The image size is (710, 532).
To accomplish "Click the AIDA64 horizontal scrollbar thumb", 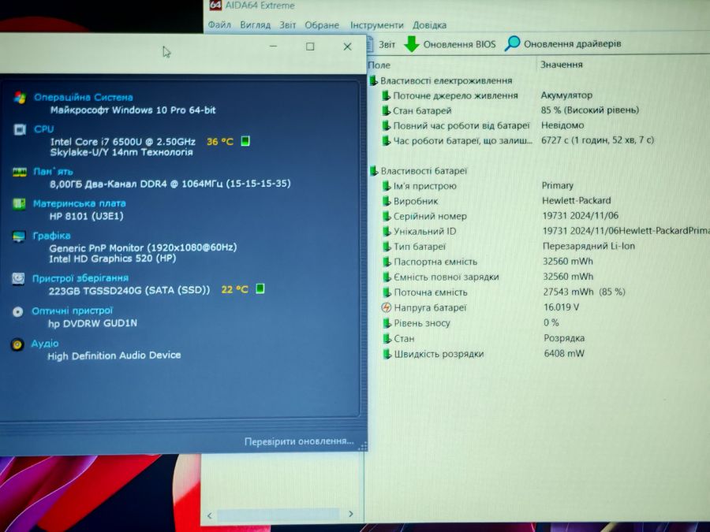I will [278, 515].
